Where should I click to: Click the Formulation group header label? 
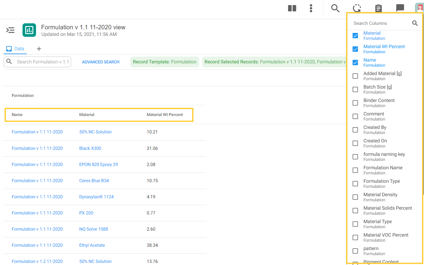(x=23, y=95)
